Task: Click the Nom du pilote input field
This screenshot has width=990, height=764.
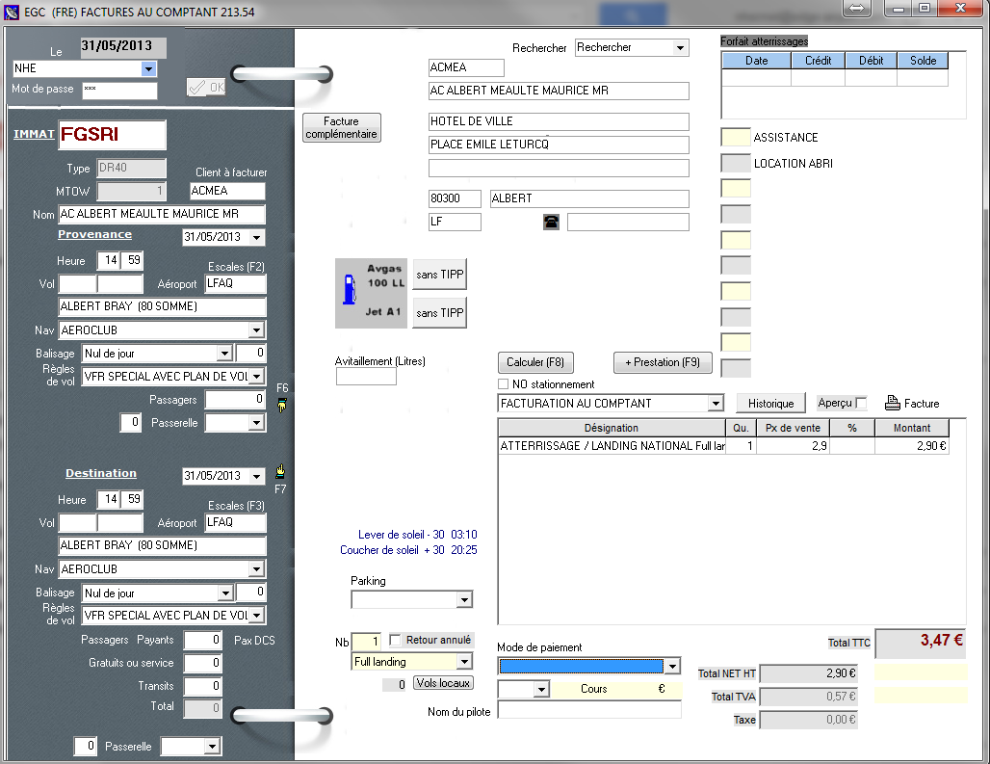Action: (589, 710)
